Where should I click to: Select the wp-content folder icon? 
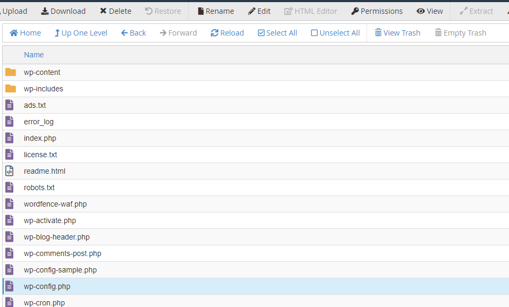pos(11,72)
